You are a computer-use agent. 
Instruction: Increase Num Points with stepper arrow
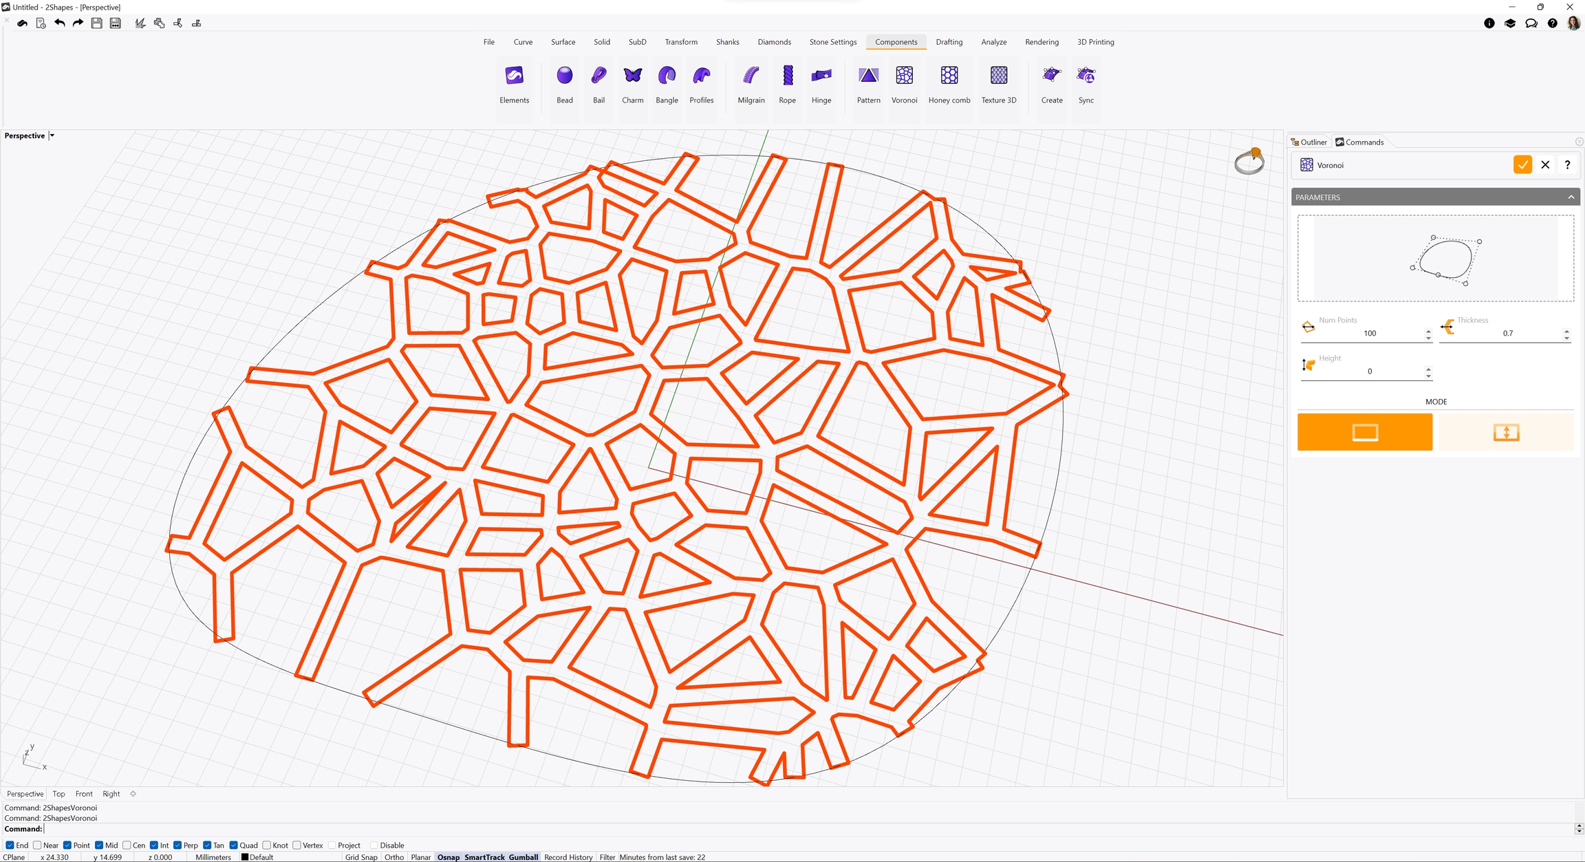click(1428, 330)
